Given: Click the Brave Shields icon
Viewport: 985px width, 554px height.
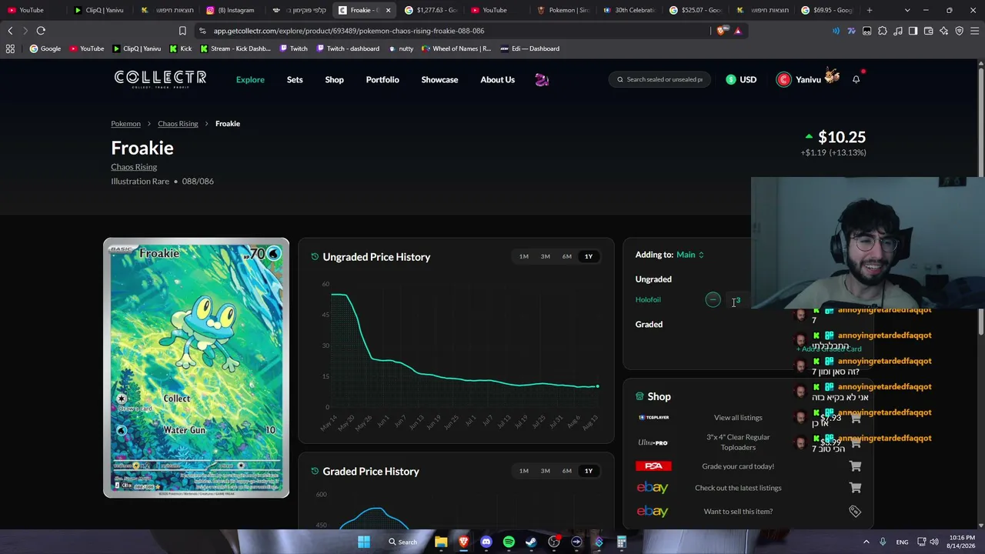Looking at the screenshot, I should 721,31.
